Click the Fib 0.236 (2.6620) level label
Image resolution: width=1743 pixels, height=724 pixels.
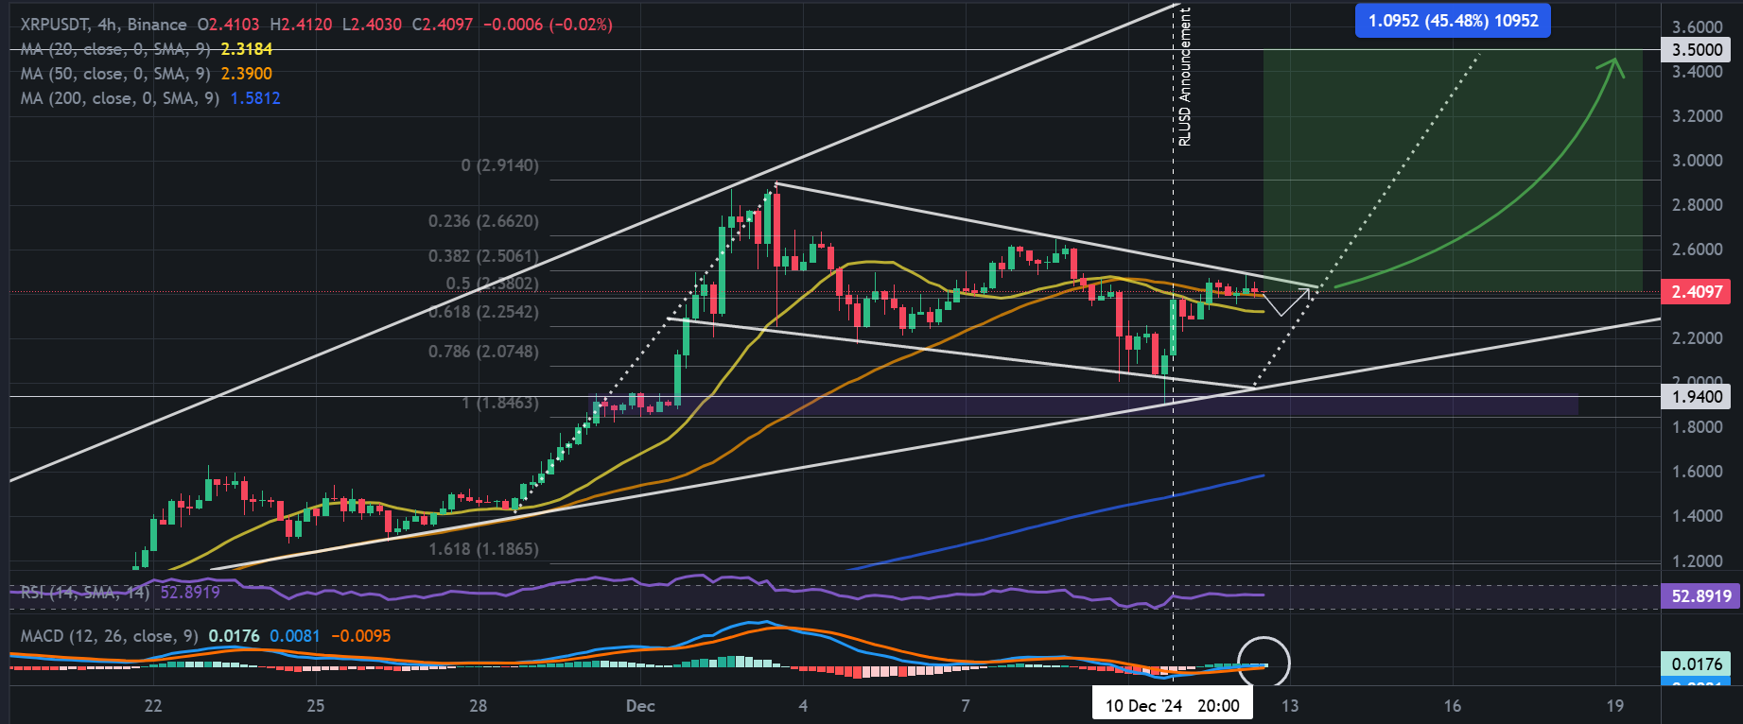click(483, 221)
